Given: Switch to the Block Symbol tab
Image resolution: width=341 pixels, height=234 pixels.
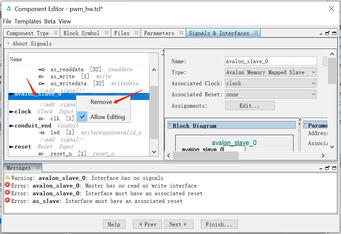Looking at the screenshot, I should tap(81, 33).
